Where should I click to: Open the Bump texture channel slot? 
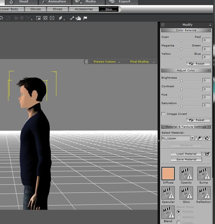coord(204,174)
